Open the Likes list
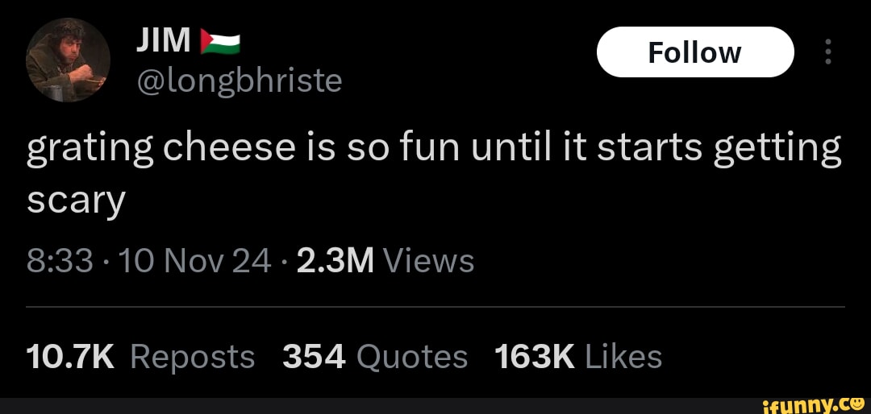This screenshot has height=414, width=871. pyautogui.click(x=623, y=356)
